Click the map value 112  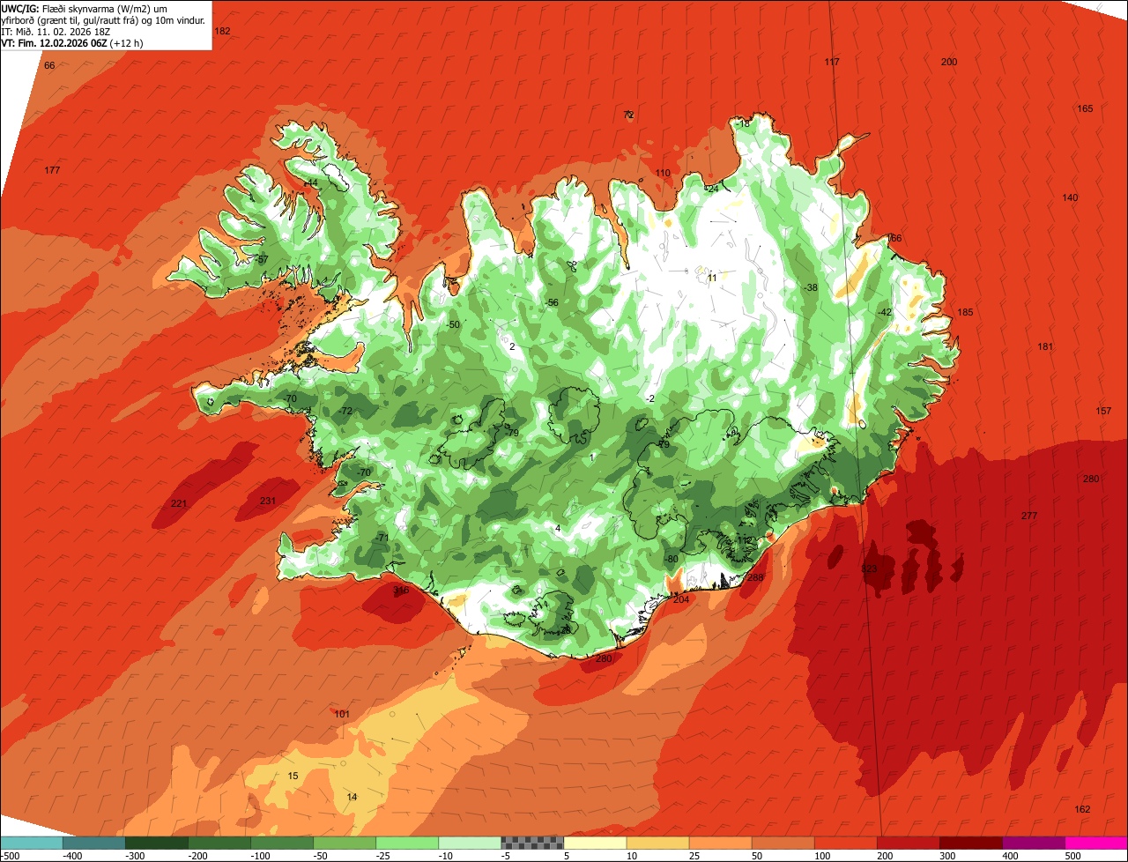pyautogui.click(x=744, y=540)
